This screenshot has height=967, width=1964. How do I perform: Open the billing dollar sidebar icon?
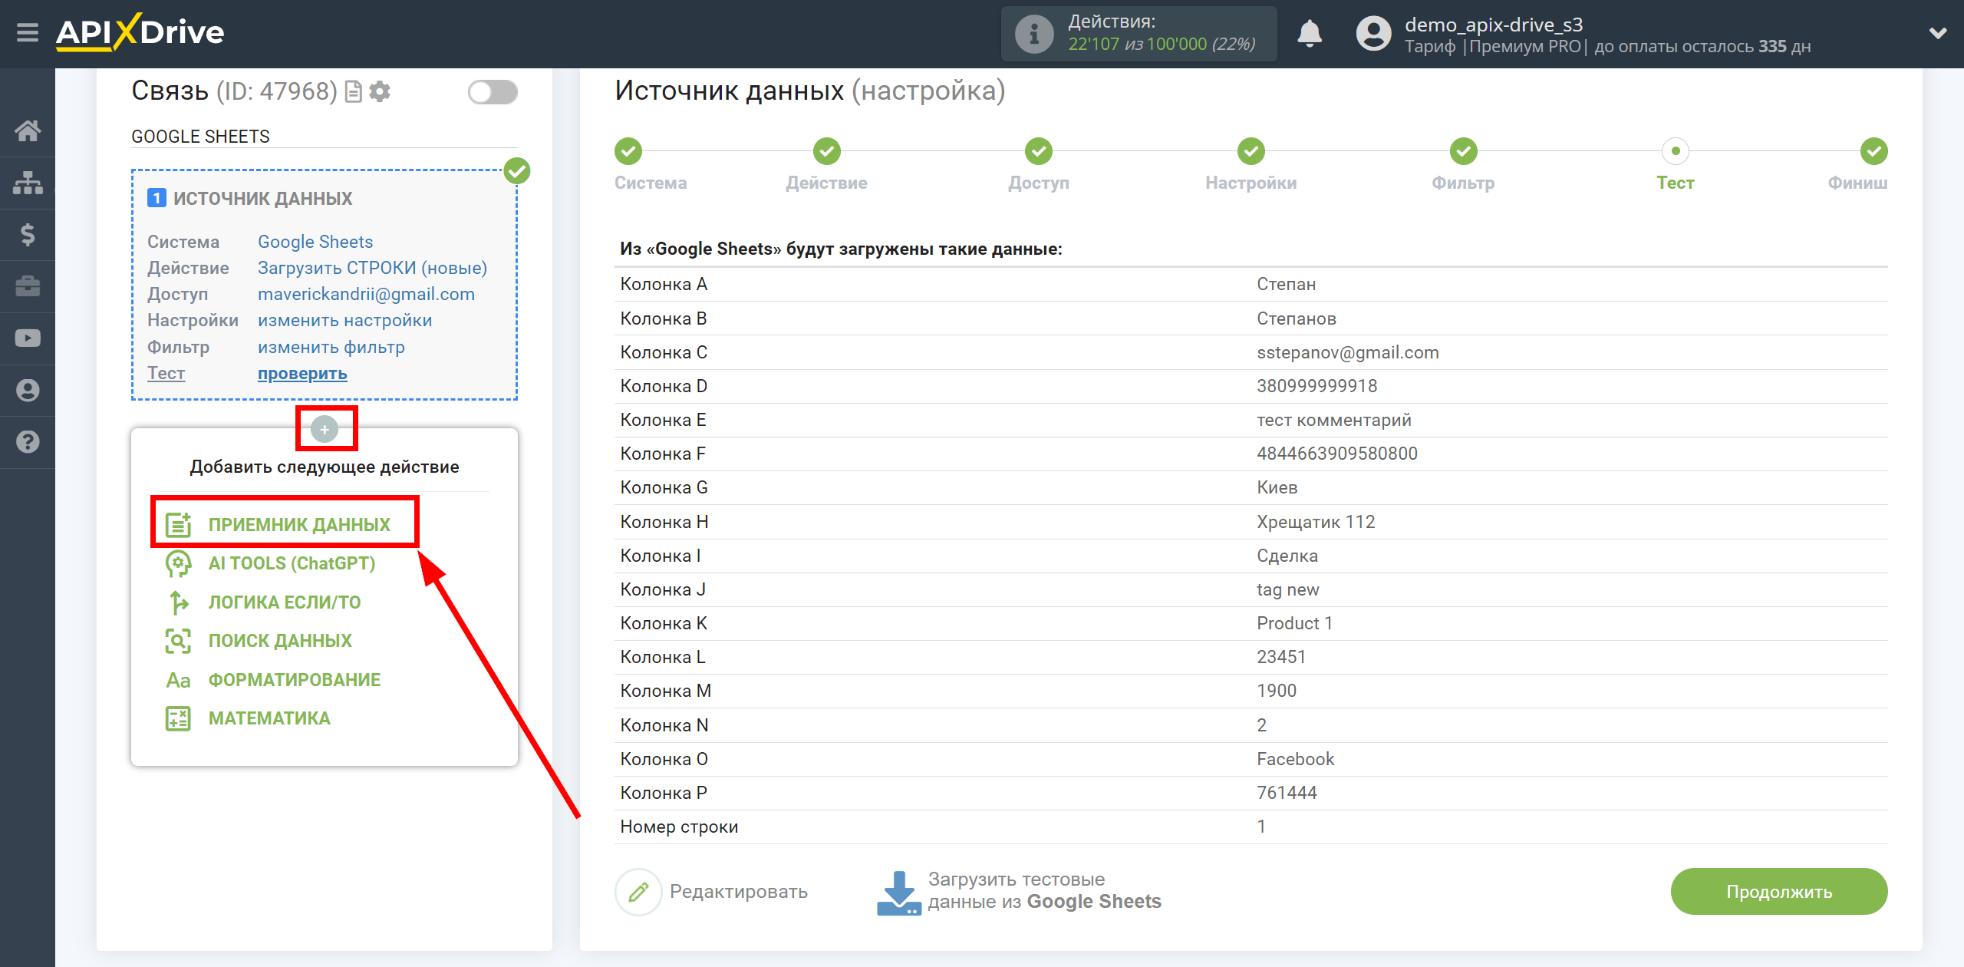coord(28,234)
